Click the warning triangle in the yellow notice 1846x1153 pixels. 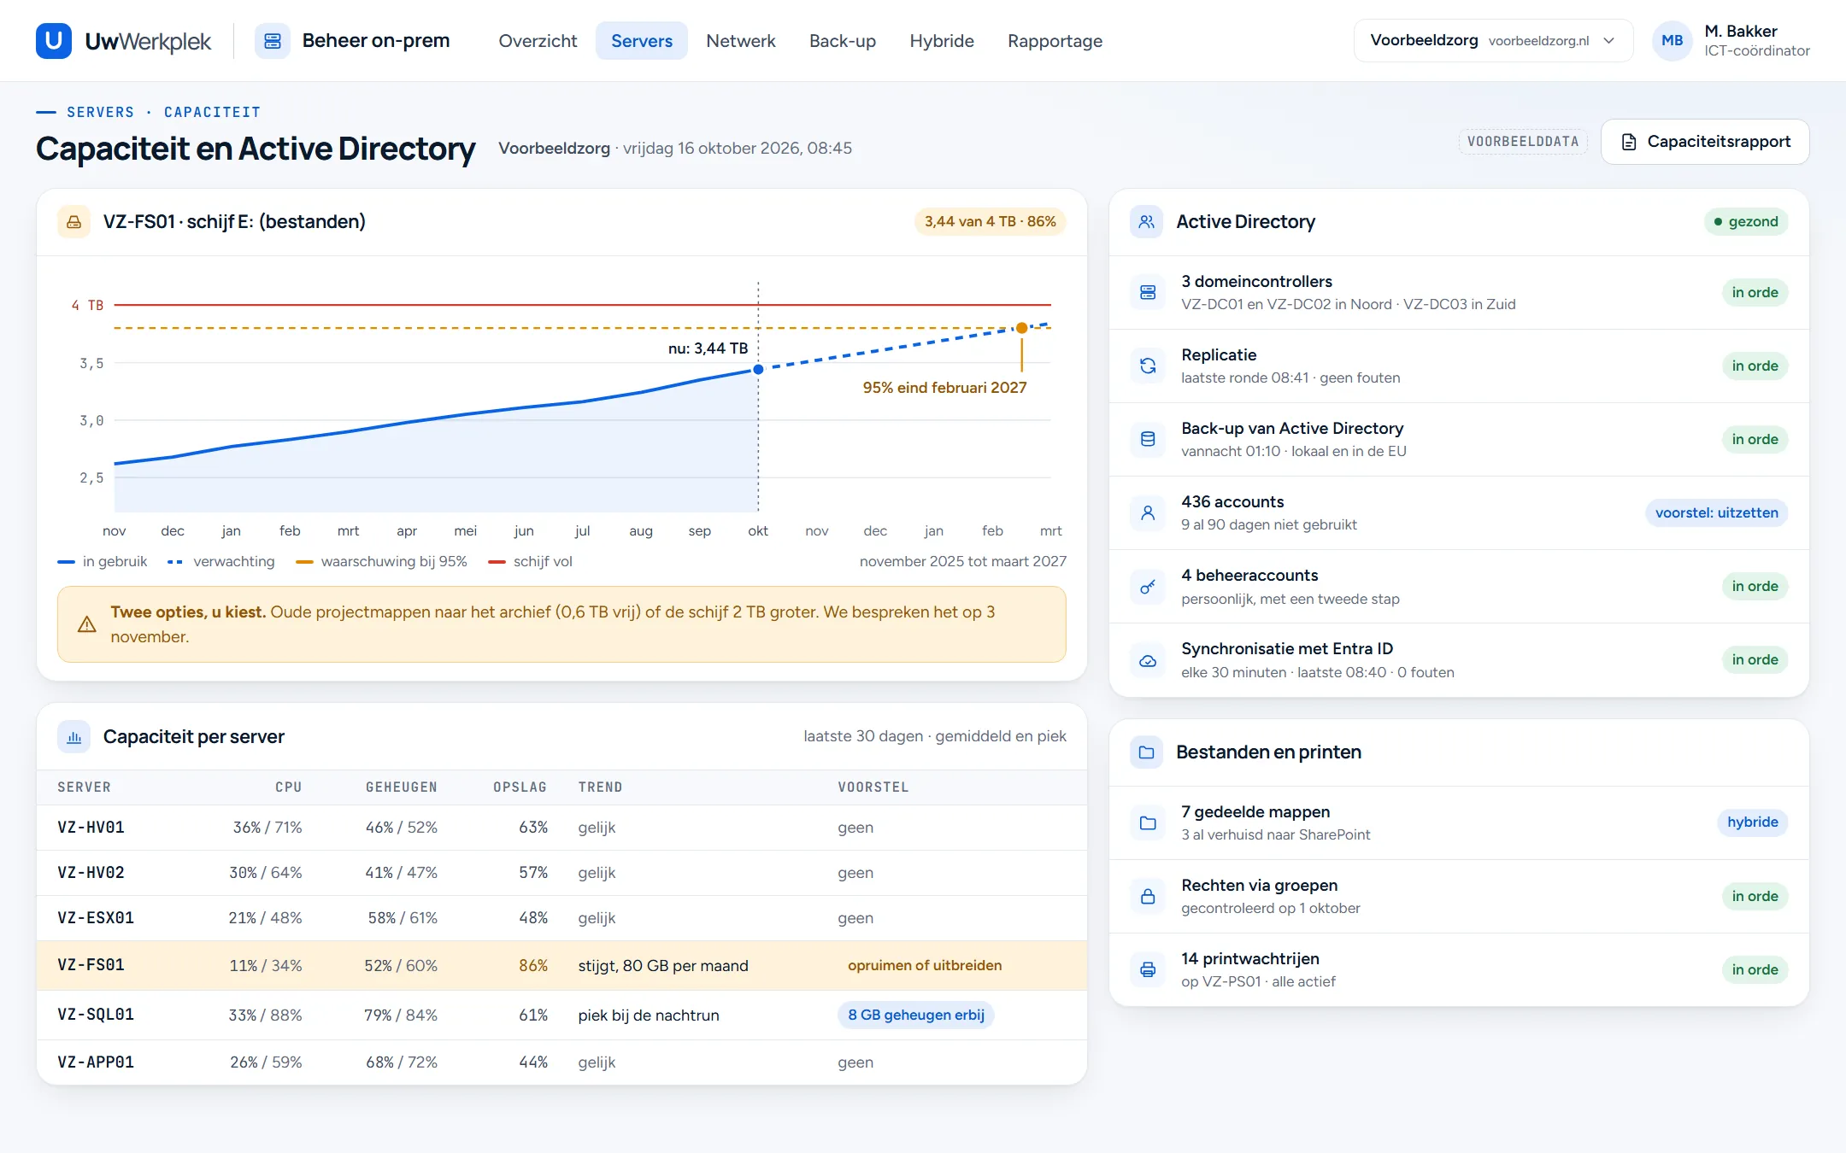click(87, 624)
